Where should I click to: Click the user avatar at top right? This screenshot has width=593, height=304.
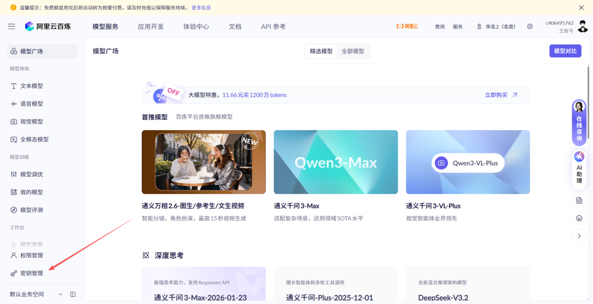583,26
